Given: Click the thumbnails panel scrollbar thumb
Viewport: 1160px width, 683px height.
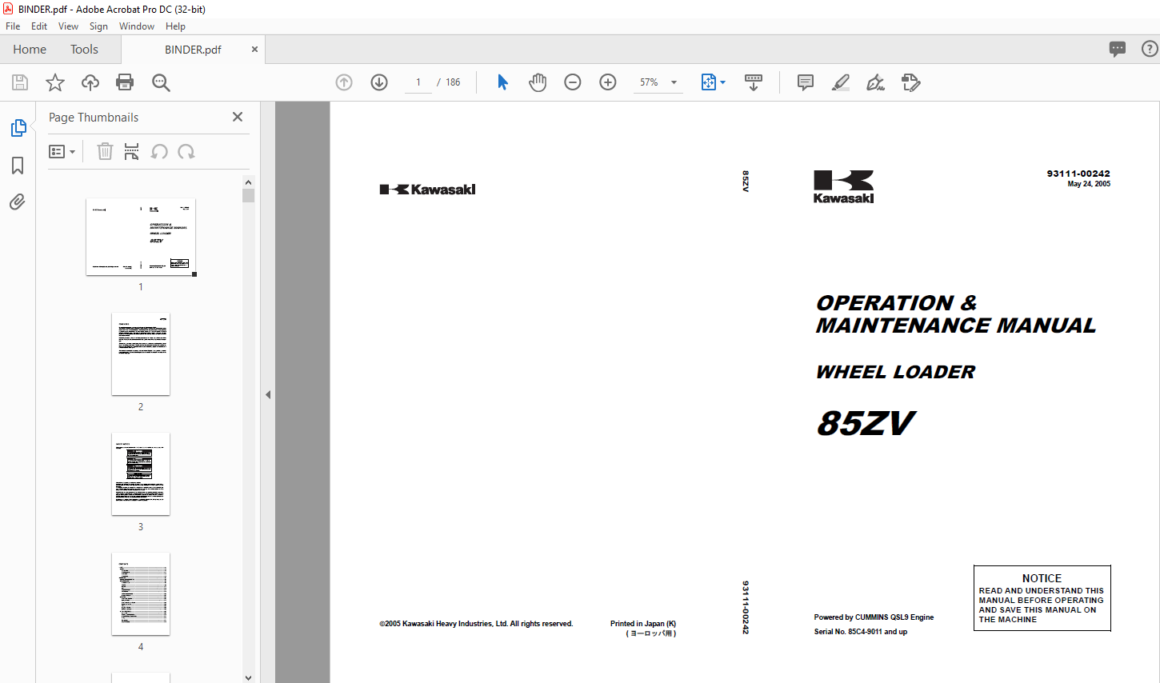Looking at the screenshot, I should point(248,196).
